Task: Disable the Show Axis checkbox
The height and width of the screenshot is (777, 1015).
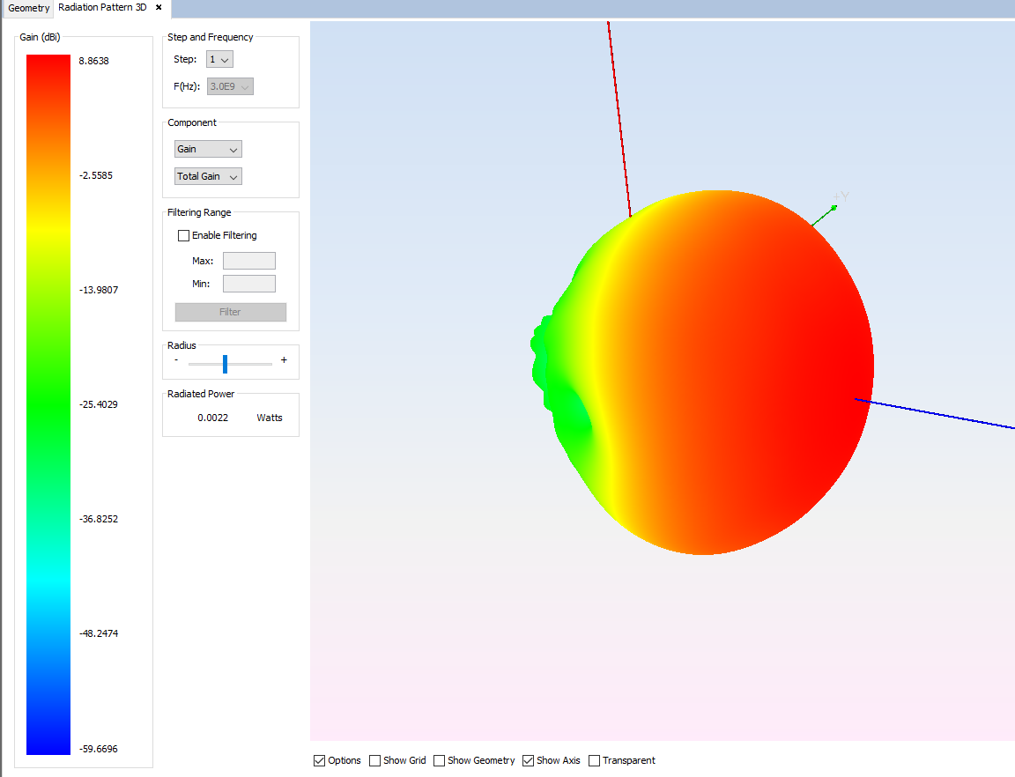Action: point(527,760)
